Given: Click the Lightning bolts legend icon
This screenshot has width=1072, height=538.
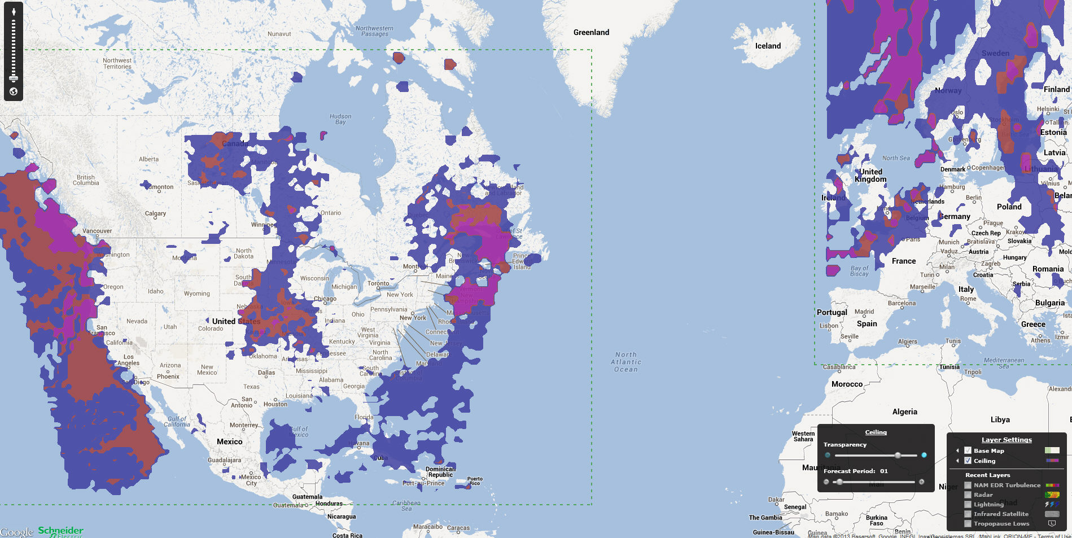Looking at the screenshot, I should click(1052, 505).
